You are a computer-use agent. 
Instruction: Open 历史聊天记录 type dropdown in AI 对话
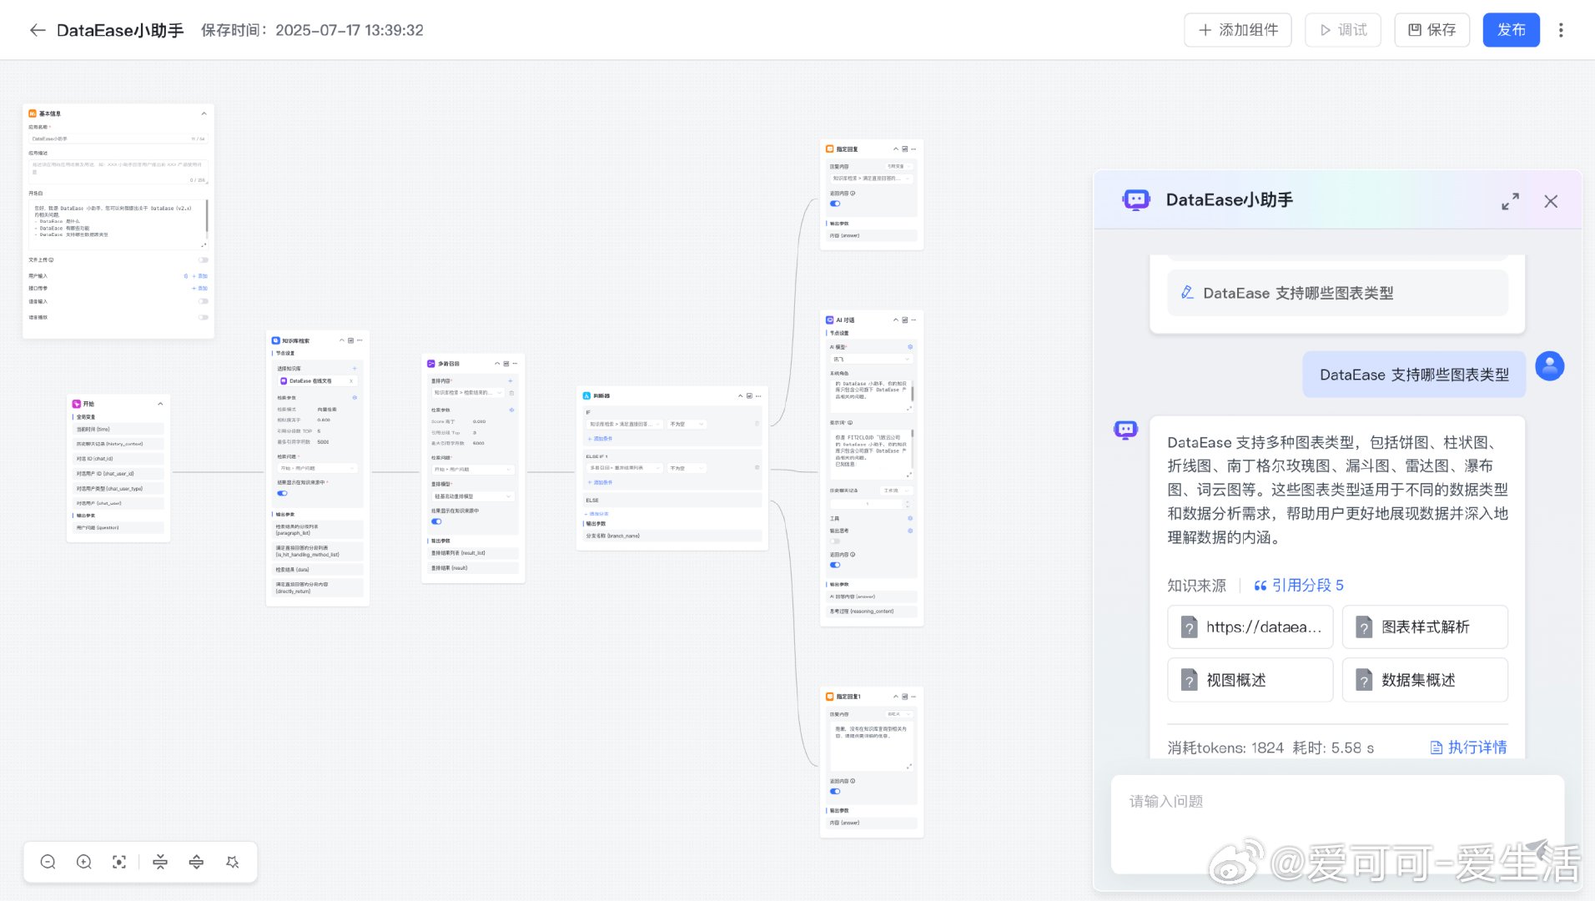(x=896, y=491)
